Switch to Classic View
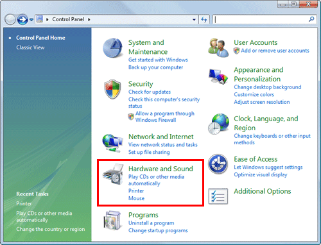Screen dimensions: 321x245 coord(30,47)
